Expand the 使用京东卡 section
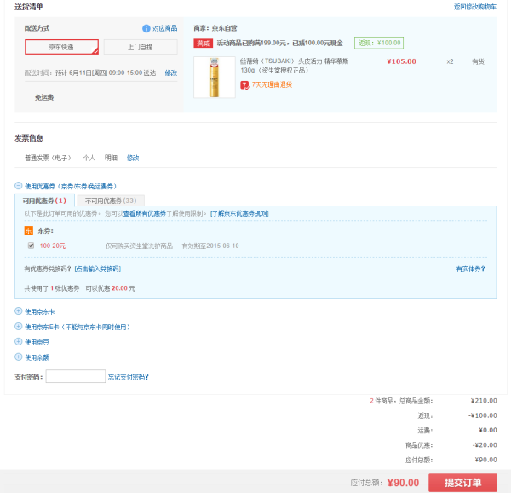 click(18, 311)
